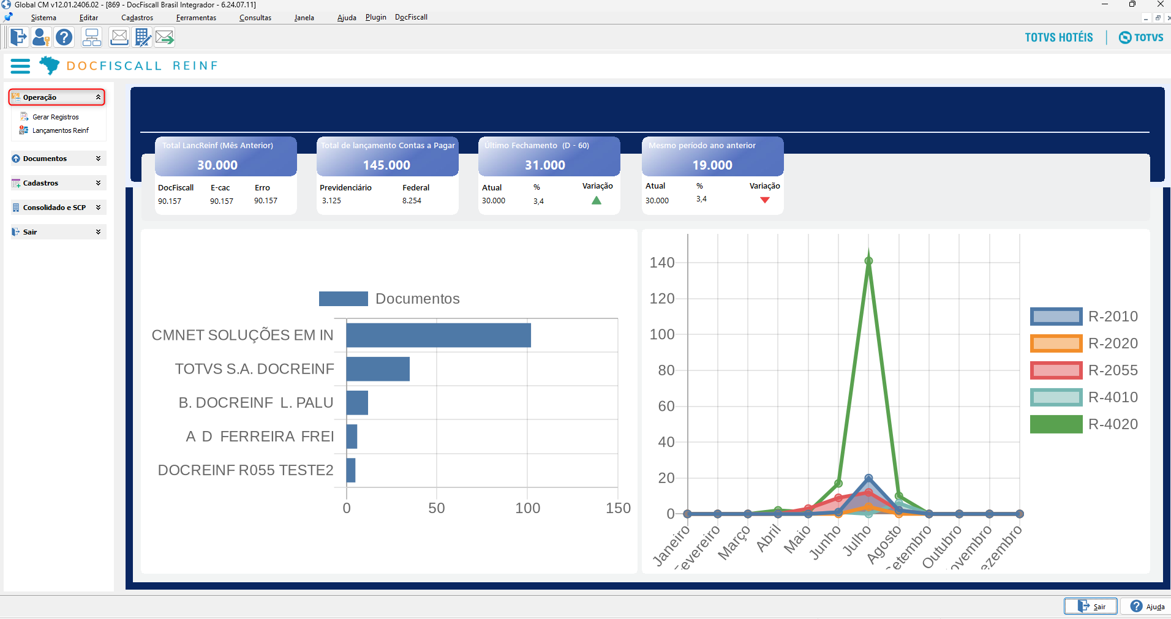Open the Ferramentas menu
Viewport: 1171px width, 619px height.
pyautogui.click(x=196, y=18)
